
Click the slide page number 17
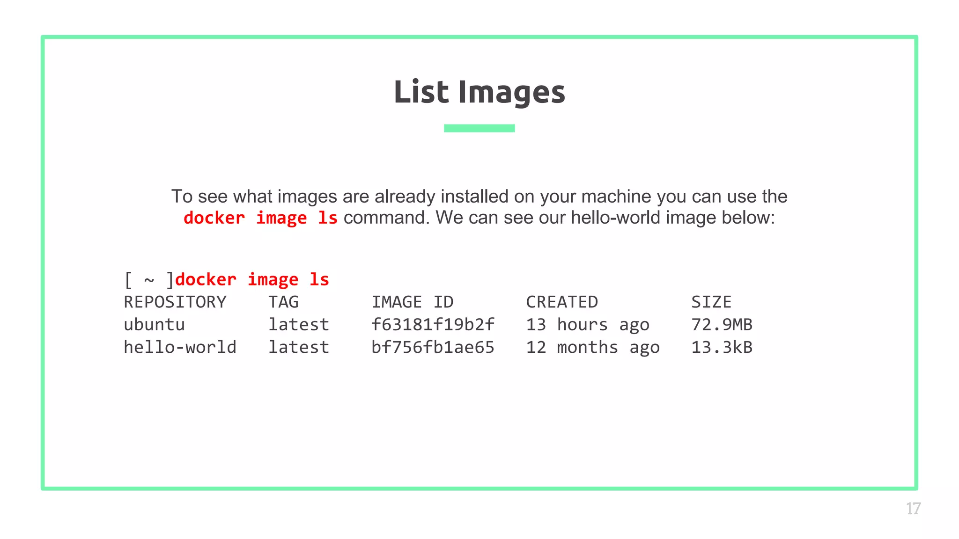913,509
